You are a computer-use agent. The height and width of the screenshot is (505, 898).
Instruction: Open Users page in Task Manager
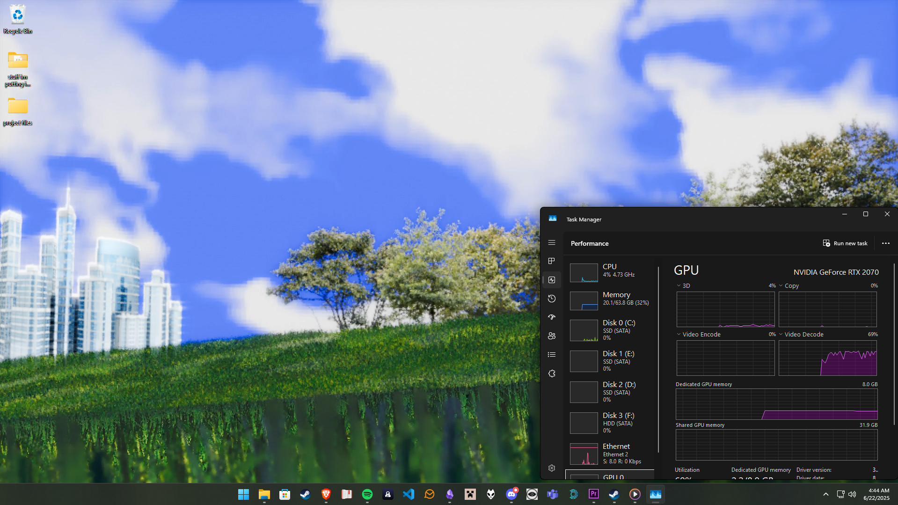coord(552,336)
